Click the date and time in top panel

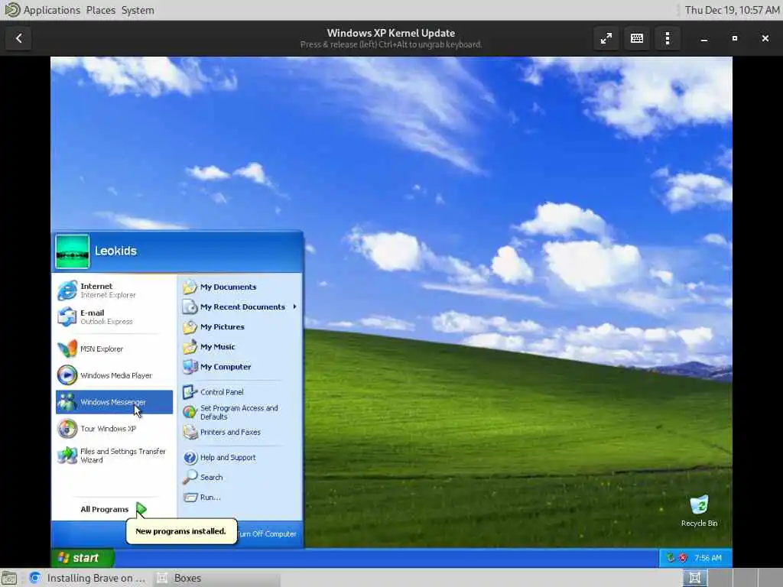732,10
